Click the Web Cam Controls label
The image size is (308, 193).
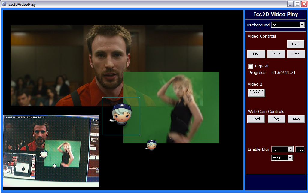pyautogui.click(x=266, y=111)
